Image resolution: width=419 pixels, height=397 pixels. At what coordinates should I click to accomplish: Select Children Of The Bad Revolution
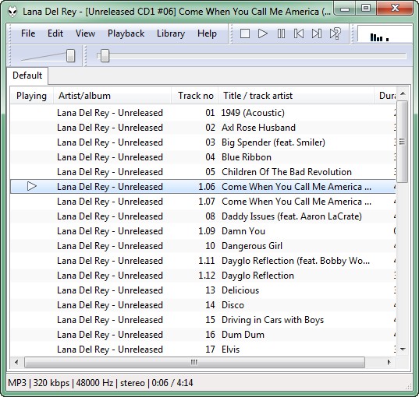coord(203,172)
